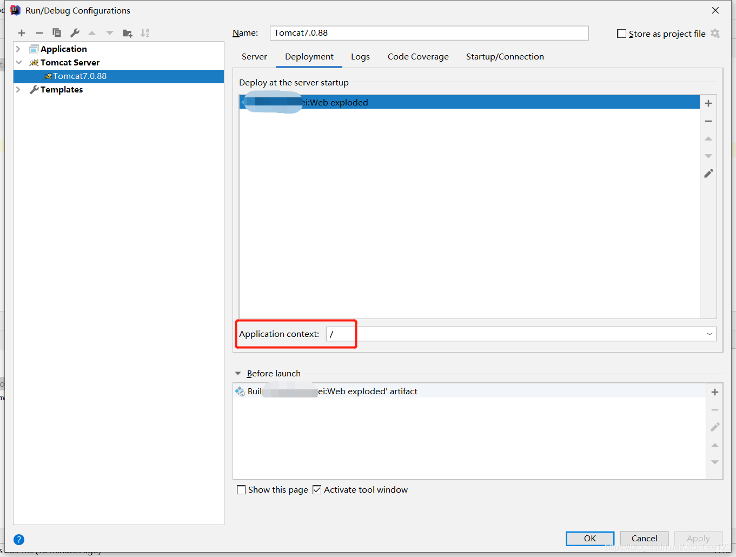
Task: Move configuration down arrow in left toolbar
Action: click(x=110, y=33)
